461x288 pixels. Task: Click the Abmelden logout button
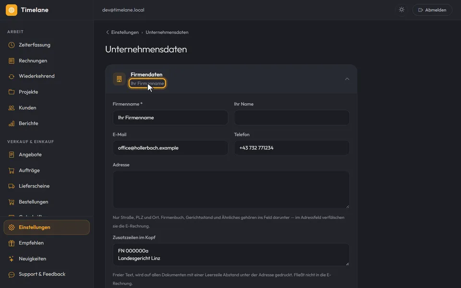432,10
